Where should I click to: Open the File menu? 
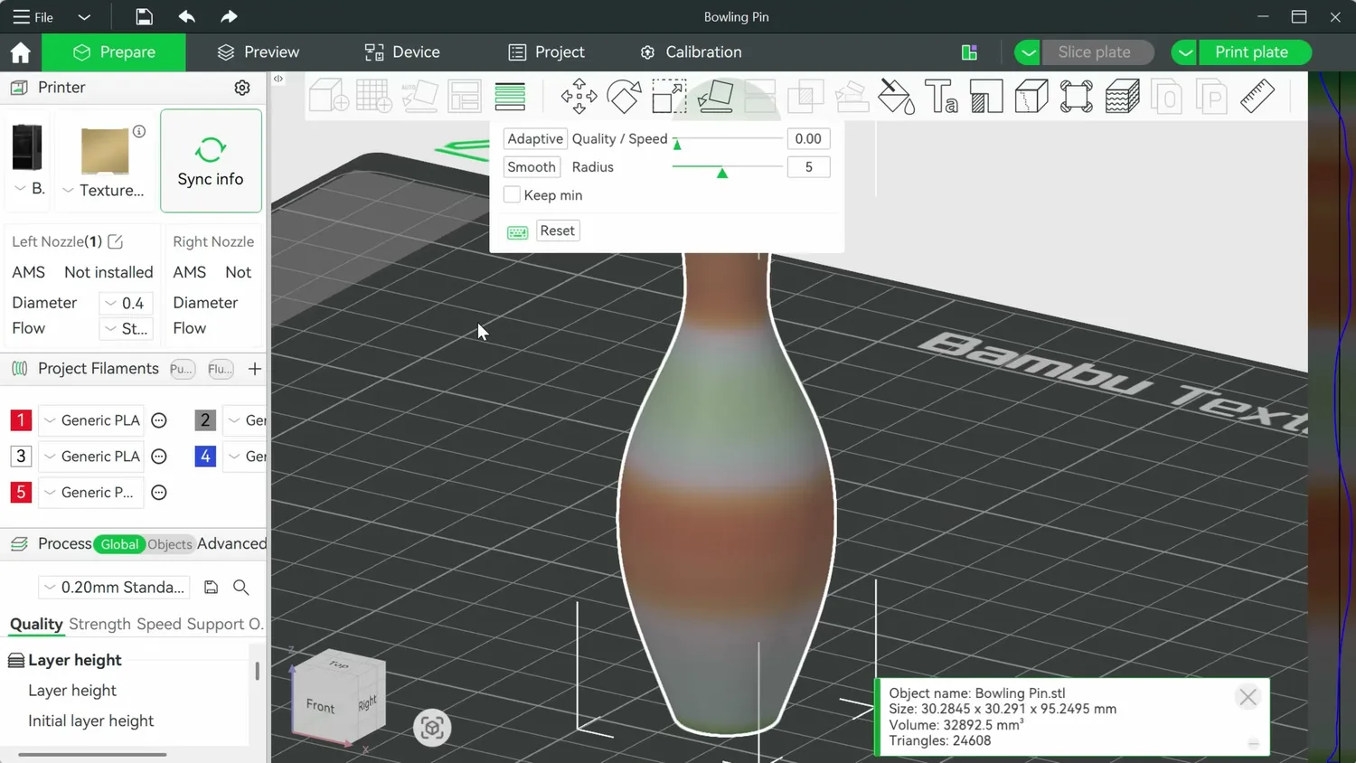tap(33, 17)
